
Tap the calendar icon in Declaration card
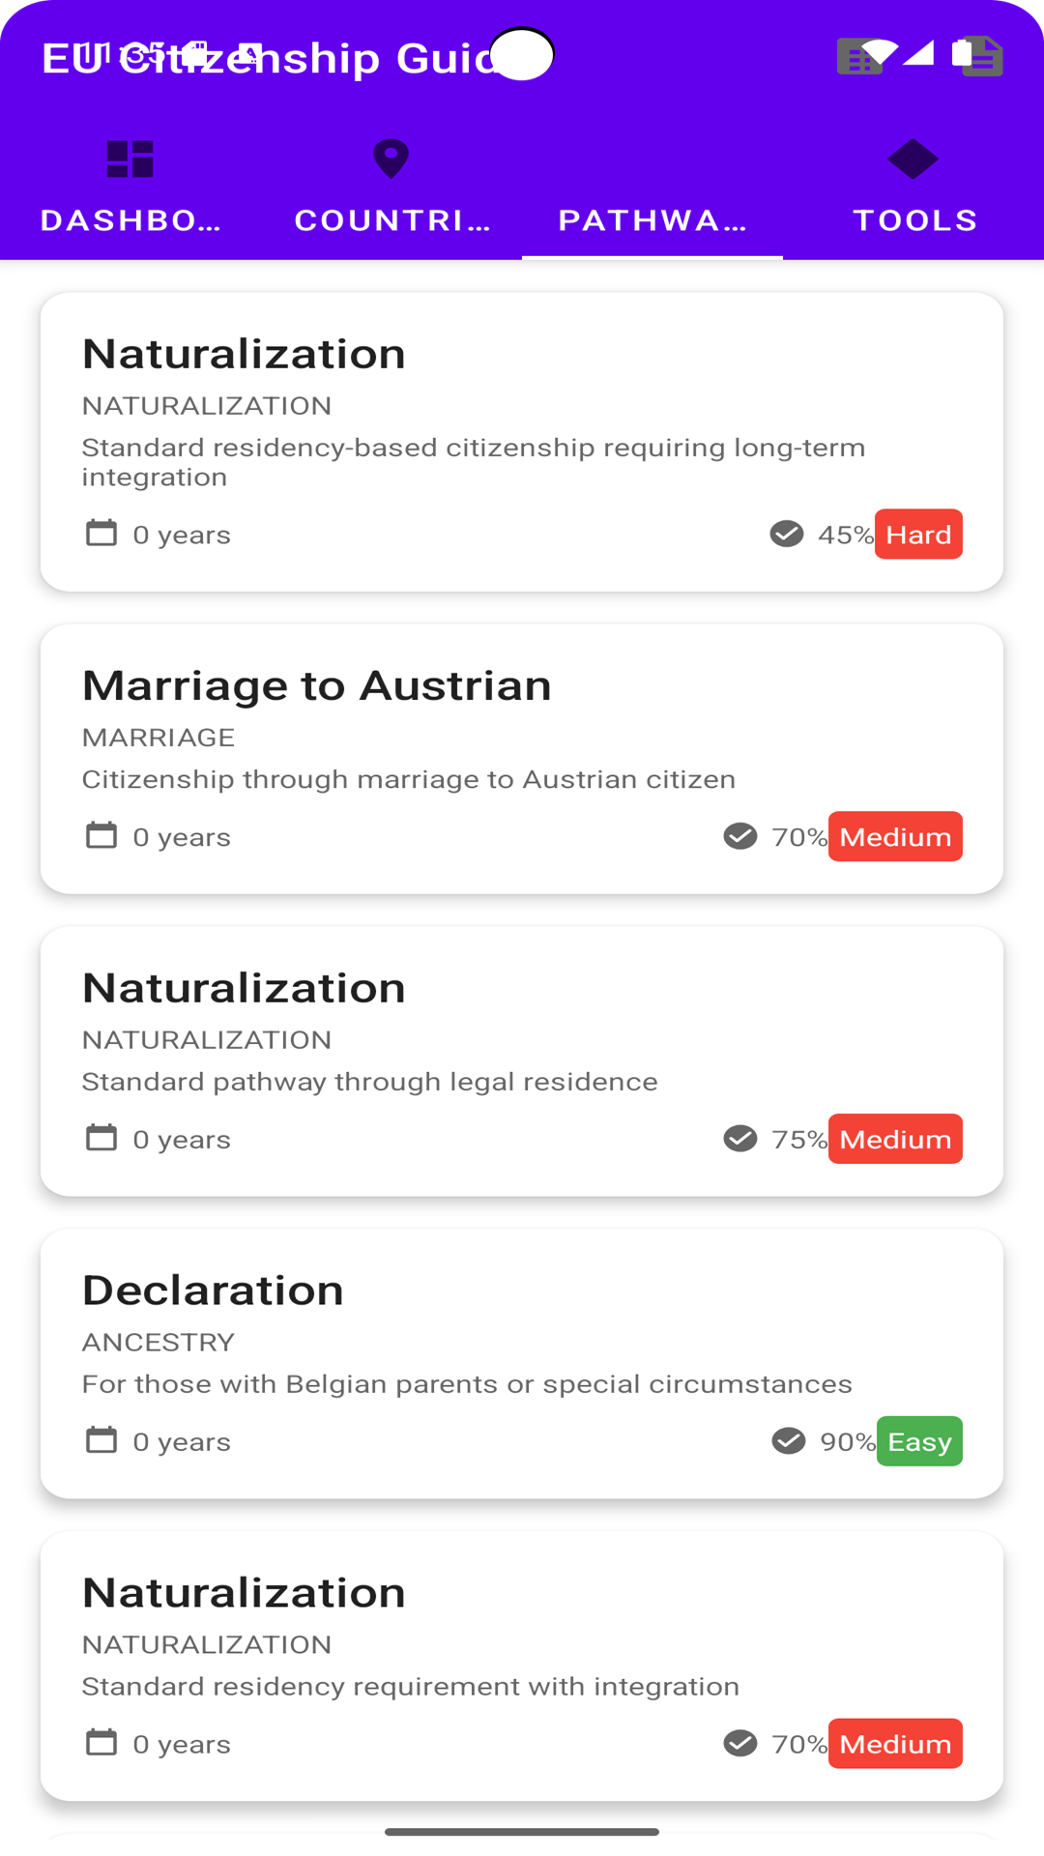101,1440
